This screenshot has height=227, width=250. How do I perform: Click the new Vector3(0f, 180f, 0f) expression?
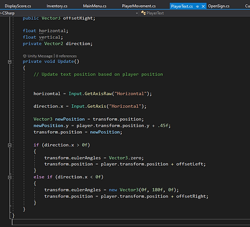tap(143, 190)
